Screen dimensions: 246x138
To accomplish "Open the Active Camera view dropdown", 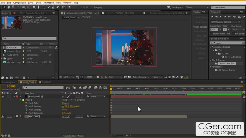I will click(x=141, y=77).
